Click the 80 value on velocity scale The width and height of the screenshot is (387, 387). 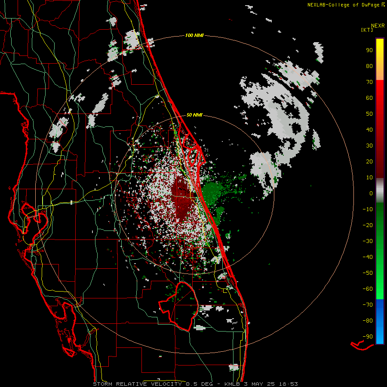pos(369,66)
